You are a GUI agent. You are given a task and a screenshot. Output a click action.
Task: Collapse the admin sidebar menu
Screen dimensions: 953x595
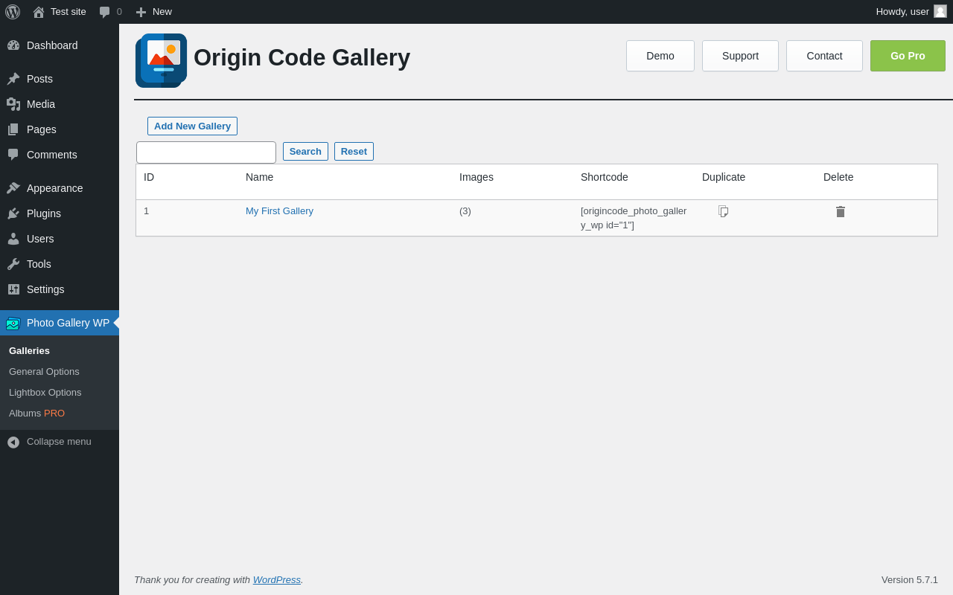coord(60,442)
